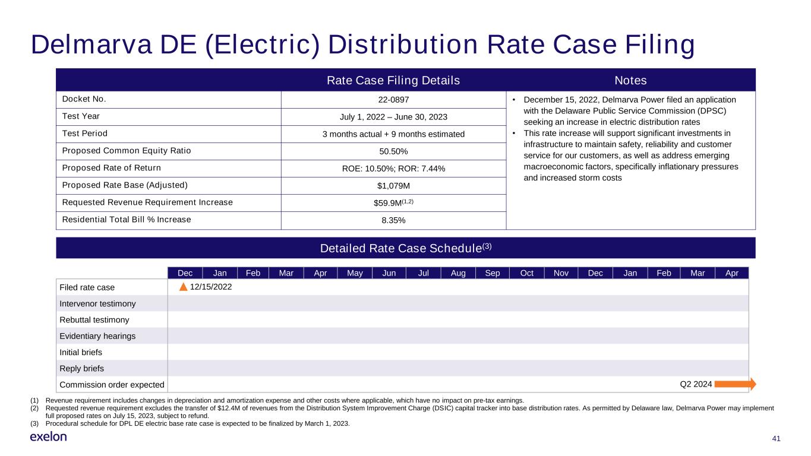Viewport: 811px width, 456px height.
Task: Select the 'Test Year' row label
Action: tap(81, 116)
